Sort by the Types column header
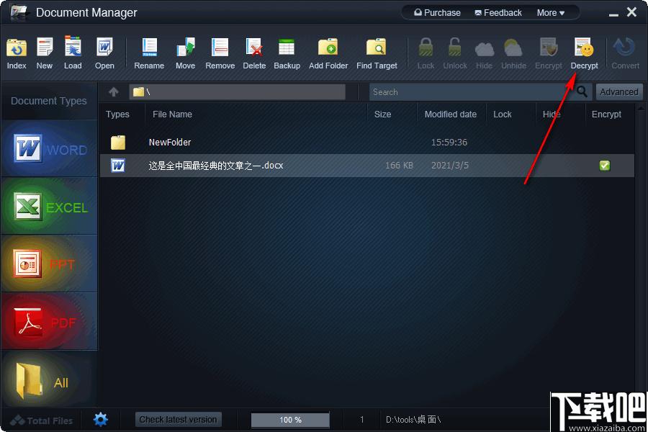Viewport: 648px width, 432px height. click(117, 114)
